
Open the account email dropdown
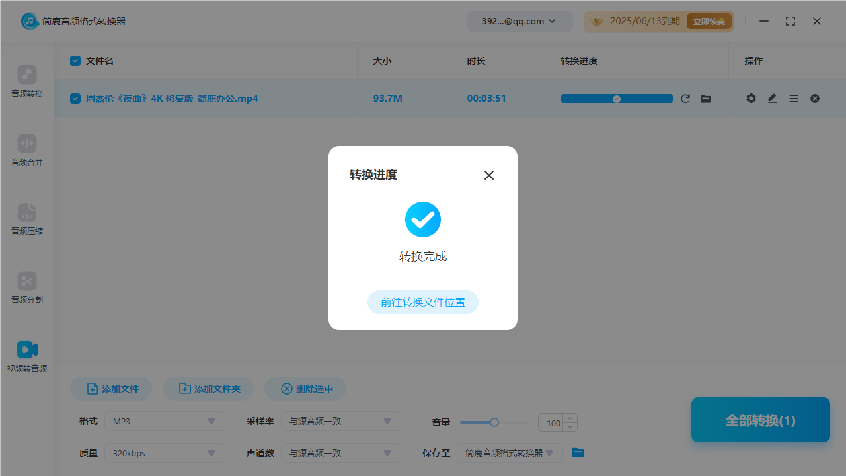[519, 20]
